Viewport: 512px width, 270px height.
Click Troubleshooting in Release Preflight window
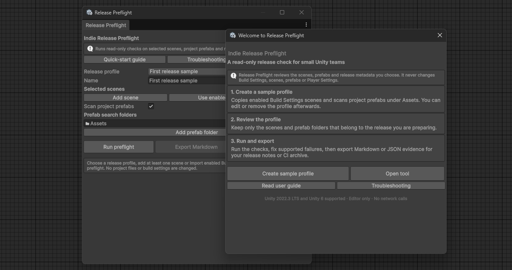pyautogui.click(x=197, y=60)
